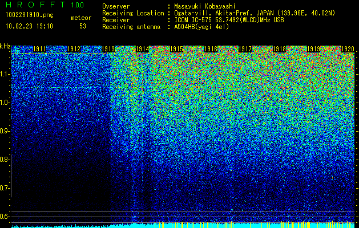Screen dimensions: 359x228
Task: Click the 1913 time marker
Action: 108,49
